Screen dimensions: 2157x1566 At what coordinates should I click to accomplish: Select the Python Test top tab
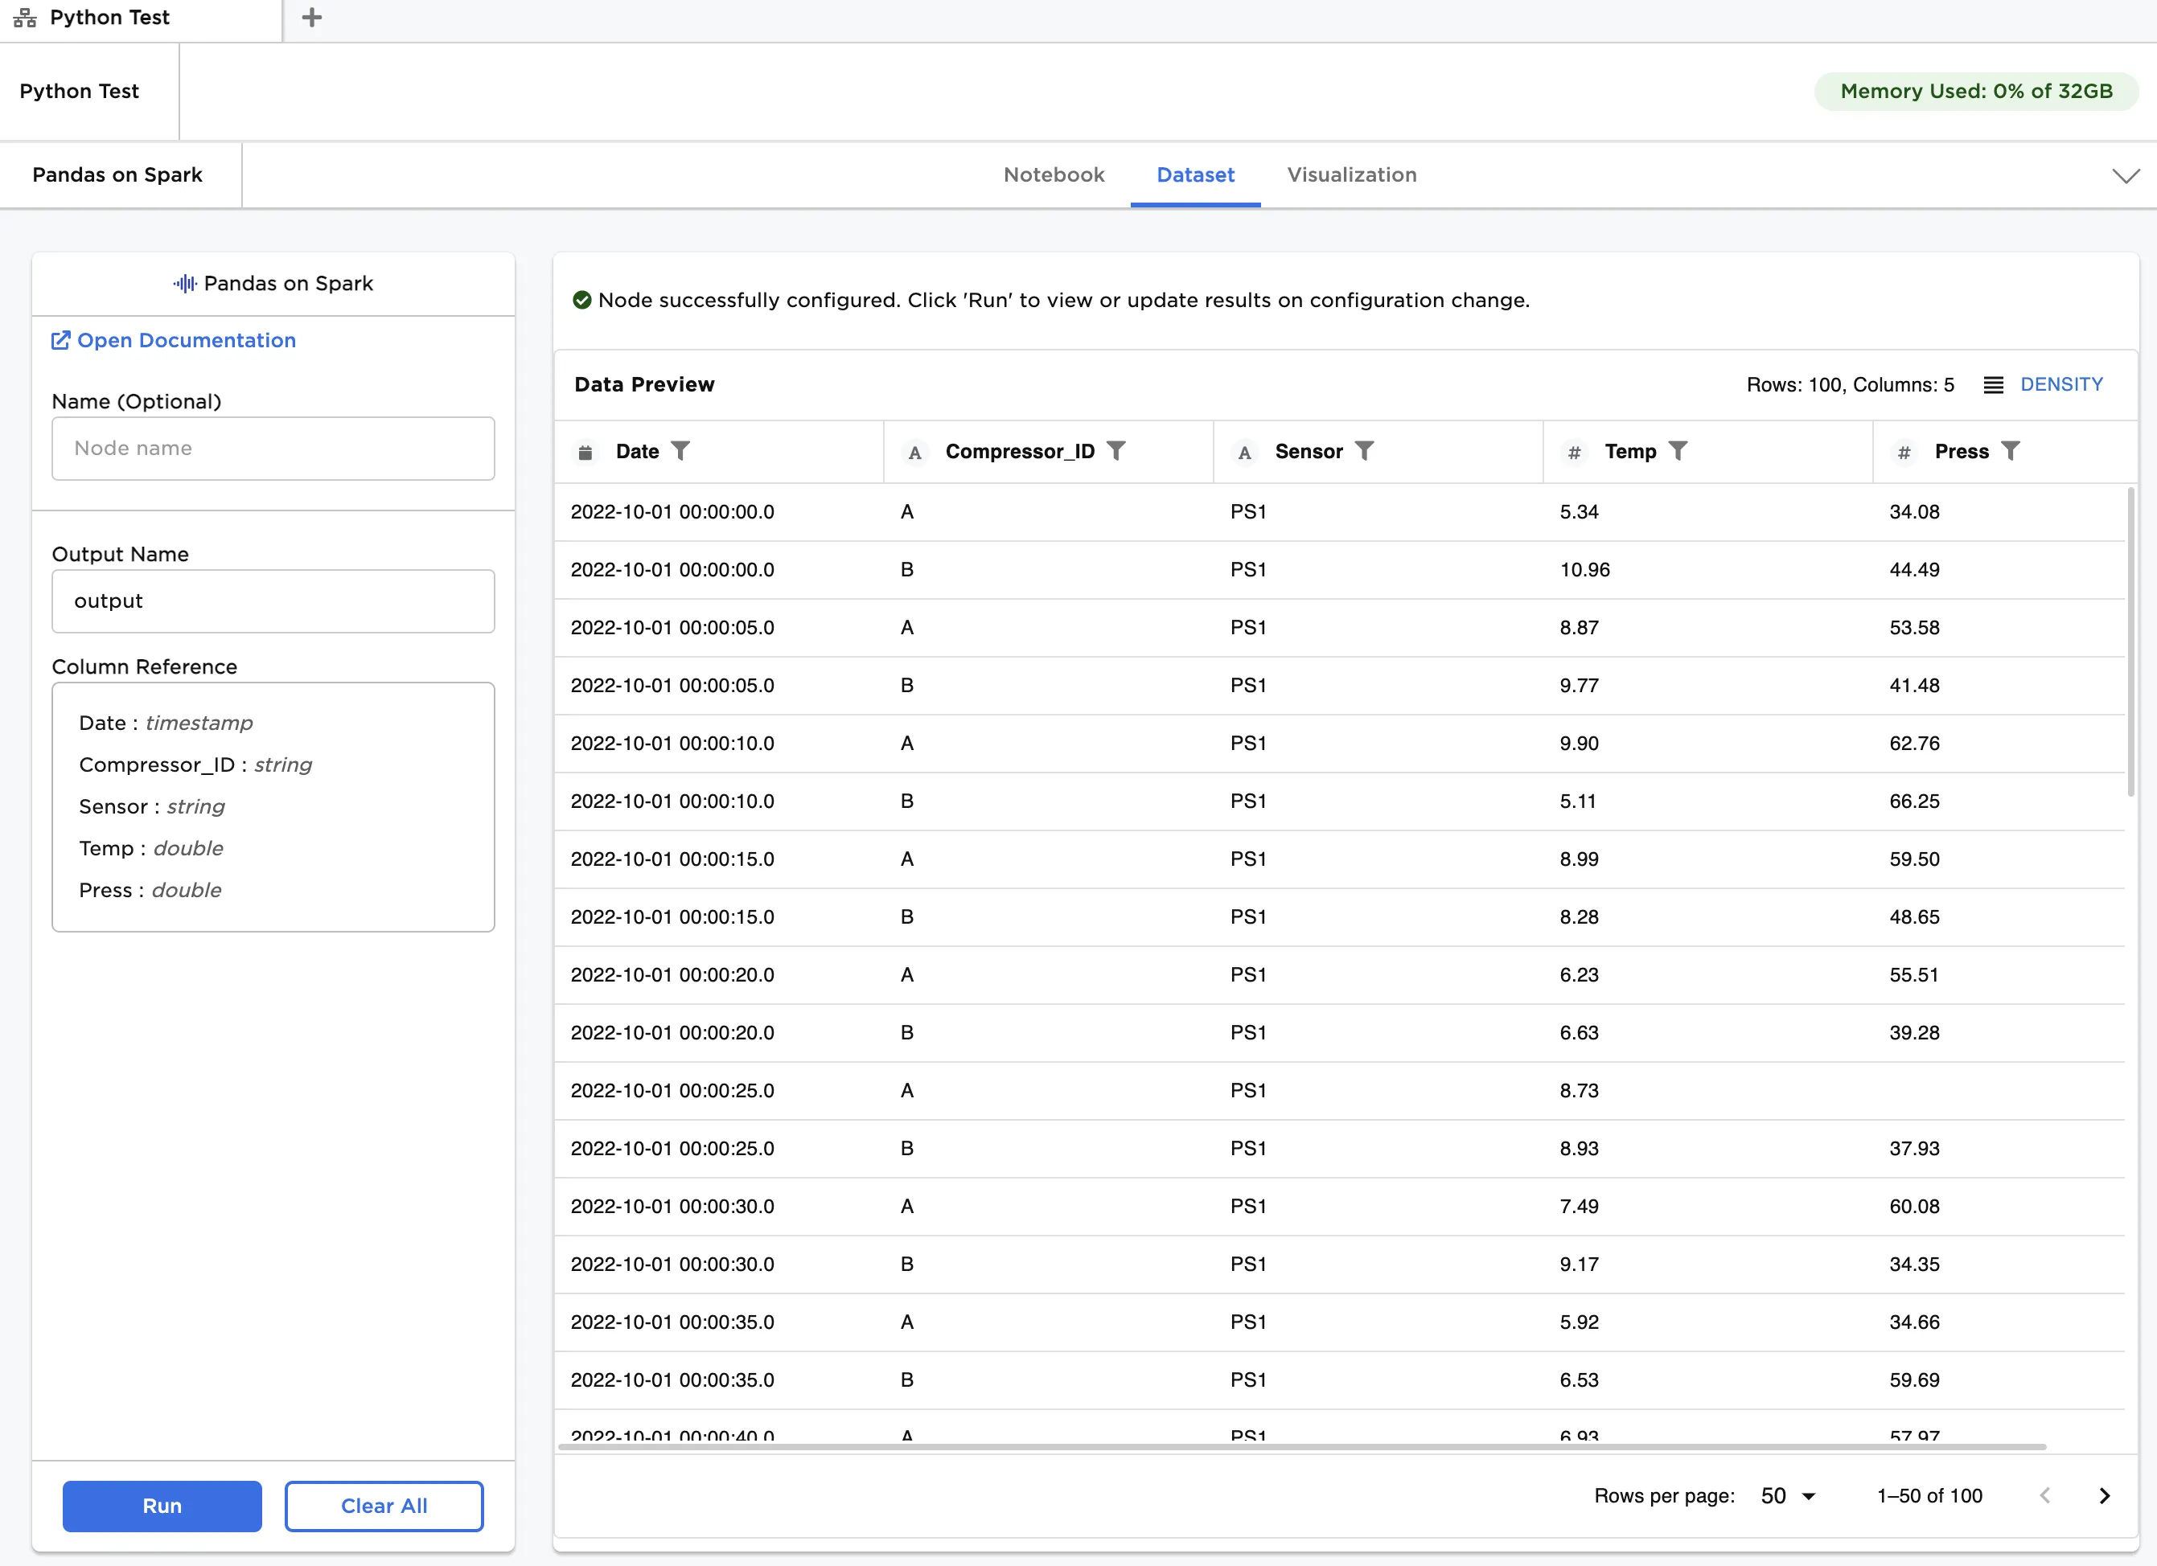(x=109, y=18)
